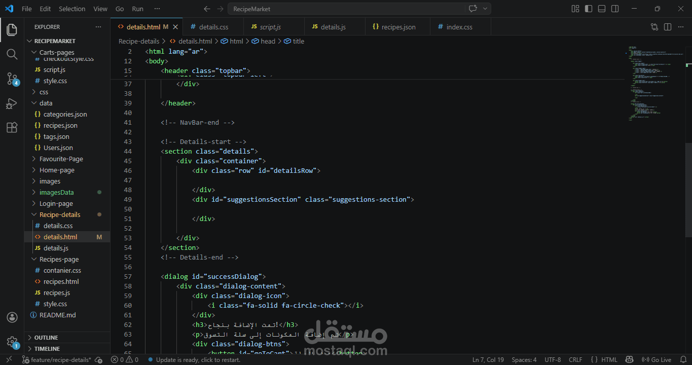The width and height of the screenshot is (692, 365).
Task: Open notifications bell in status bar
Action: coord(682,359)
